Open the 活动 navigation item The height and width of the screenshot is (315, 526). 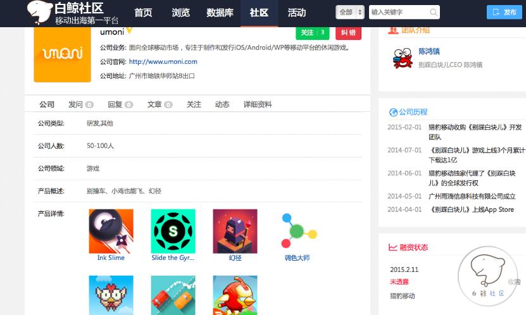(x=296, y=13)
